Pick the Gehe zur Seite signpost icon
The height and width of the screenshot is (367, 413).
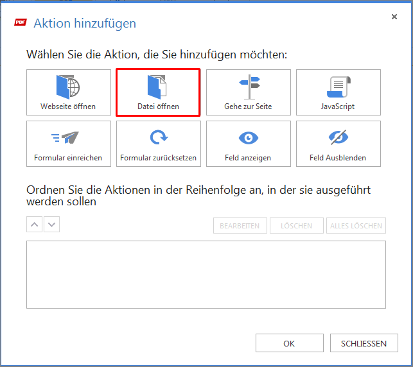[x=249, y=87]
